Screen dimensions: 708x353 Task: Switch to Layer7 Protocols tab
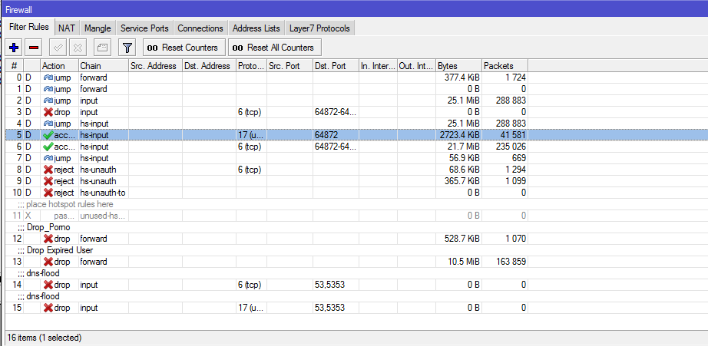pos(319,28)
